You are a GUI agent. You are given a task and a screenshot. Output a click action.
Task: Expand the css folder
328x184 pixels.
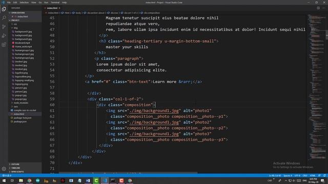[x=15, y=24]
